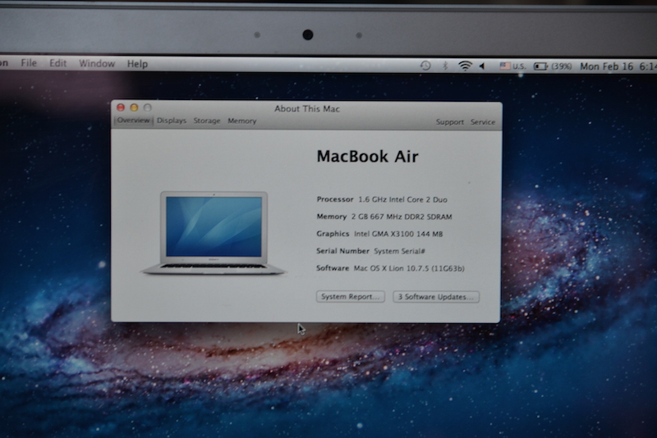
Task: Open the Window menu
Action: (x=97, y=64)
